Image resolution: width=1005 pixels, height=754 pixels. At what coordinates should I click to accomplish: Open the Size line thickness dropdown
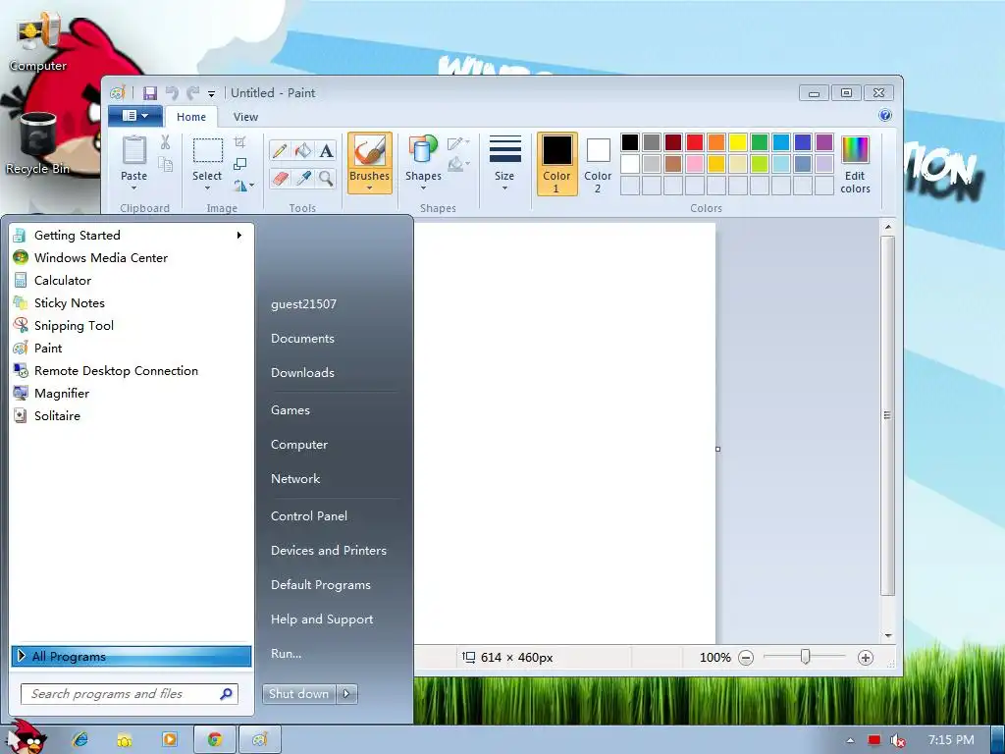pos(504,163)
